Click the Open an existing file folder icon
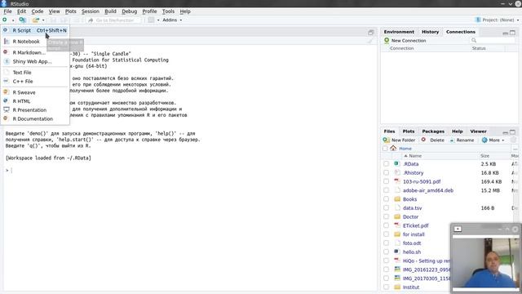 [36, 20]
